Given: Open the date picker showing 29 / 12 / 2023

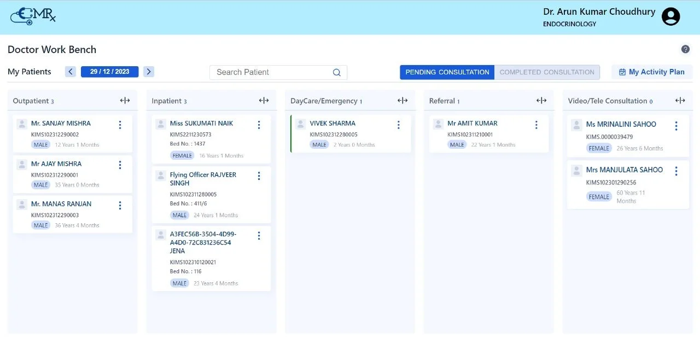Looking at the screenshot, I should tap(110, 72).
